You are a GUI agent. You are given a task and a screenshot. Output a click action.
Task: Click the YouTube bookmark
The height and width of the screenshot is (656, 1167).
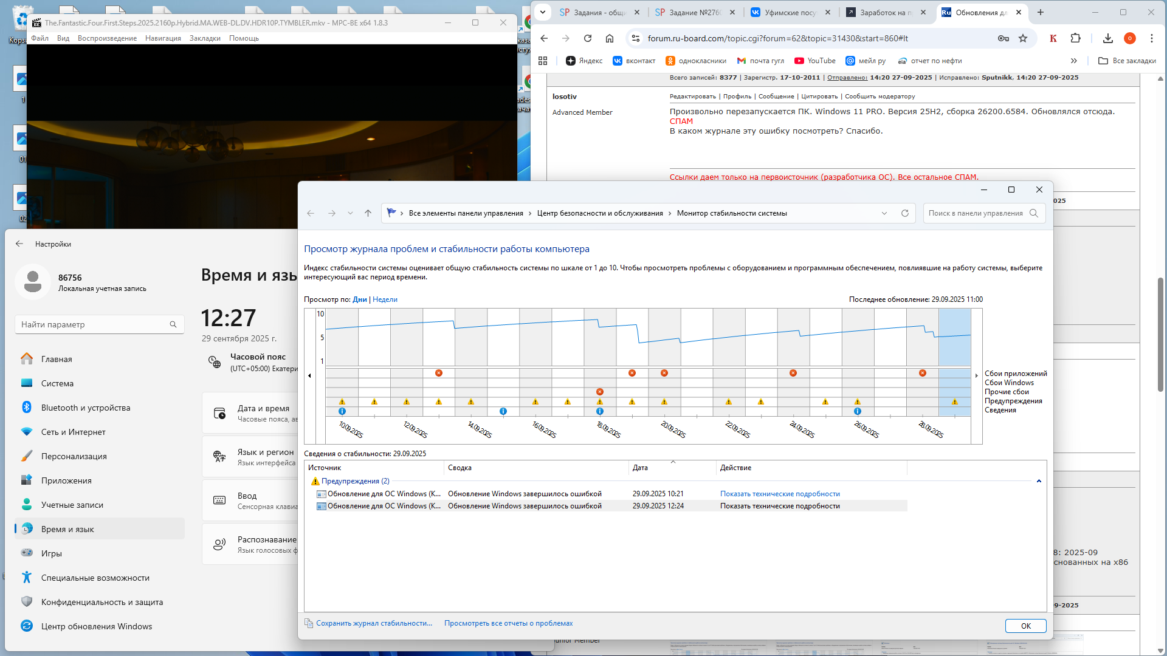click(x=814, y=61)
